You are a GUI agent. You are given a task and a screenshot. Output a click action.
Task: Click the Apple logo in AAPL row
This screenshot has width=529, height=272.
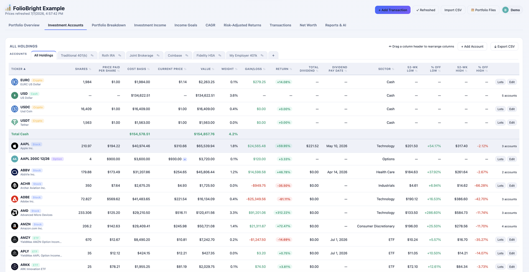coord(15,146)
